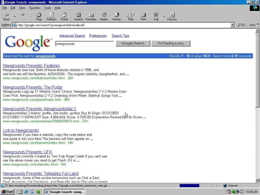Click the bold newgrounds link in blue bar
The image size is (260, 195).
(45, 56)
